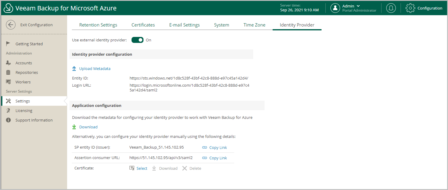
Task: Click the Getting Started flag icon
Action: pos(8,44)
